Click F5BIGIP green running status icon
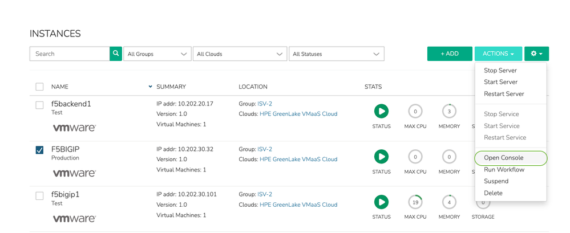 click(x=381, y=157)
